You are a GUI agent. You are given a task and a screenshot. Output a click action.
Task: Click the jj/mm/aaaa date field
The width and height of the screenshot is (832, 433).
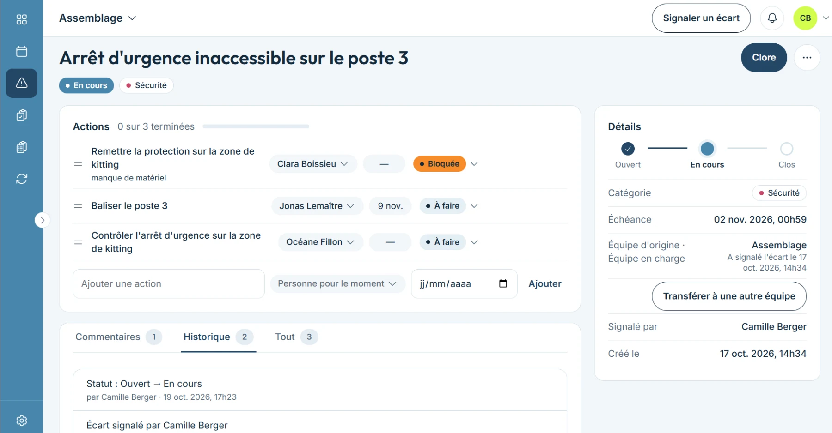click(464, 283)
